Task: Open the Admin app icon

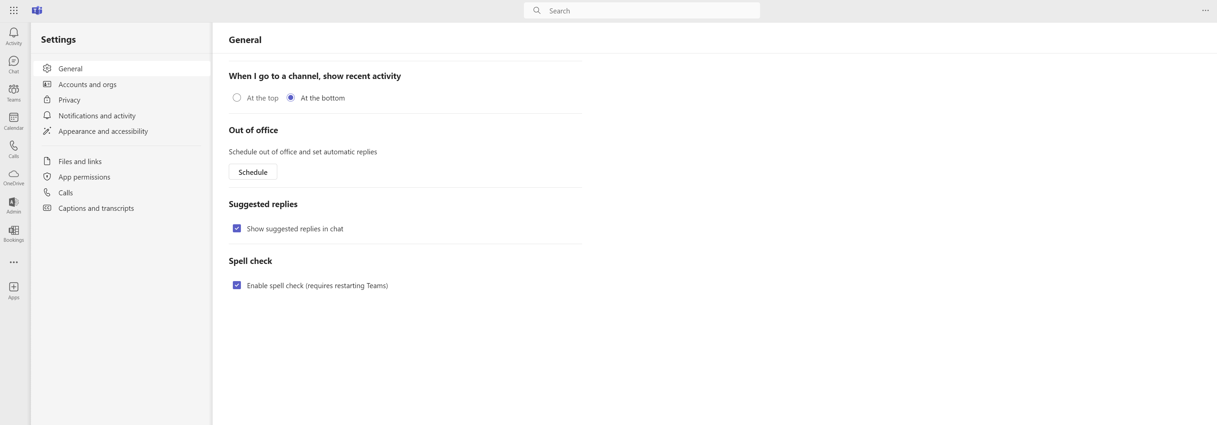Action: click(14, 205)
